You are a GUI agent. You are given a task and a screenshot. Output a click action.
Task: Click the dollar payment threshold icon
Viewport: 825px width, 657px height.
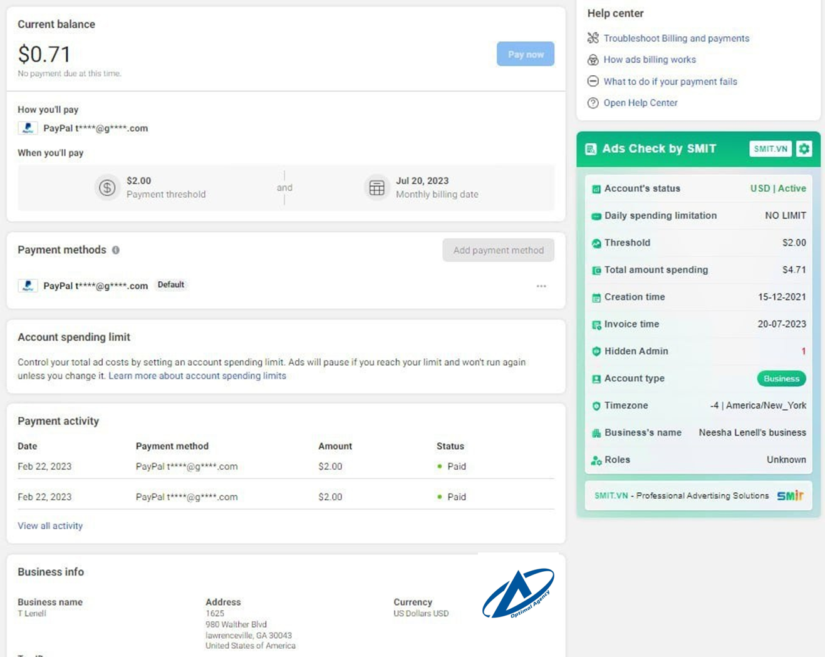click(x=107, y=187)
